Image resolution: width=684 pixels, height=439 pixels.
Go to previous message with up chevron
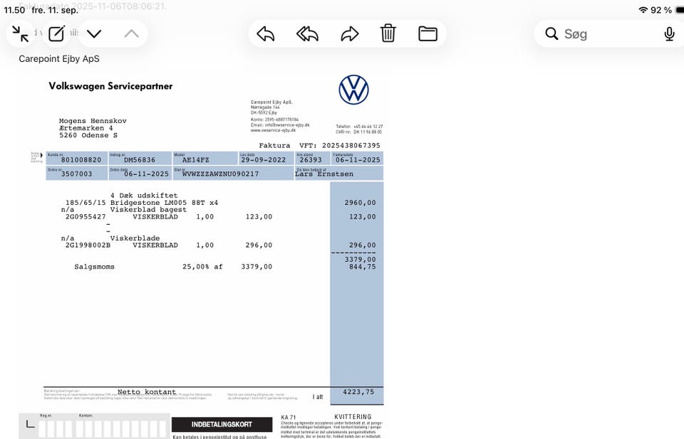[131, 33]
